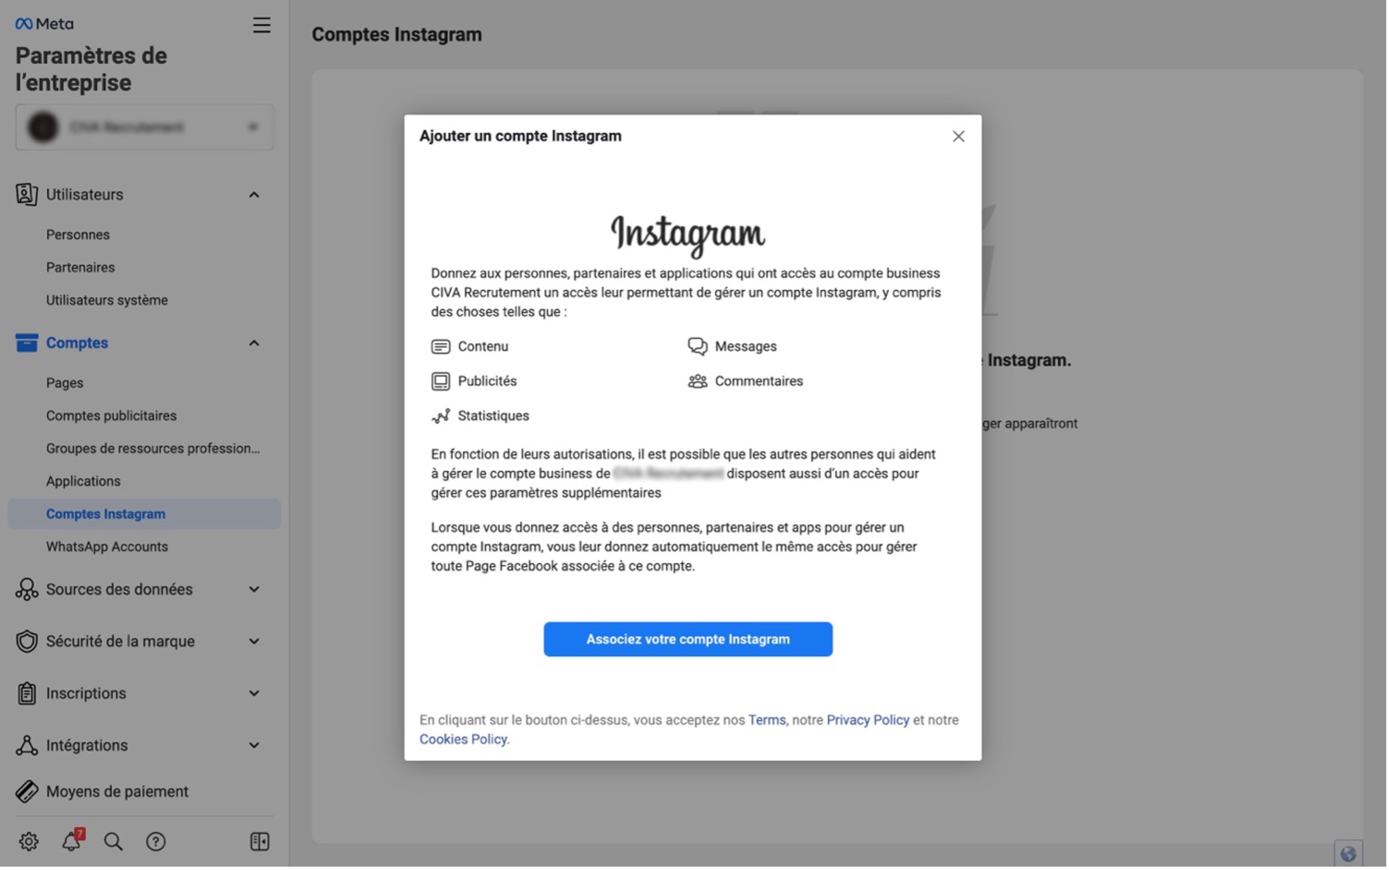
Task: Click the Paramètres de l'entreprise title
Action: coord(91,70)
